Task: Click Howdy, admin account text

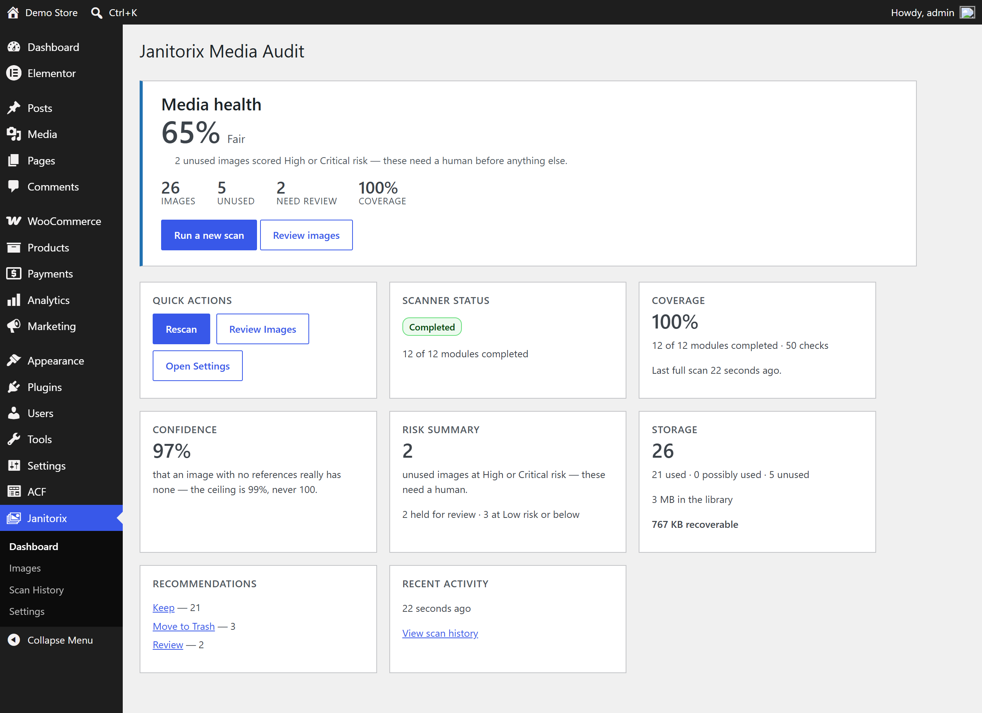Action: point(922,13)
